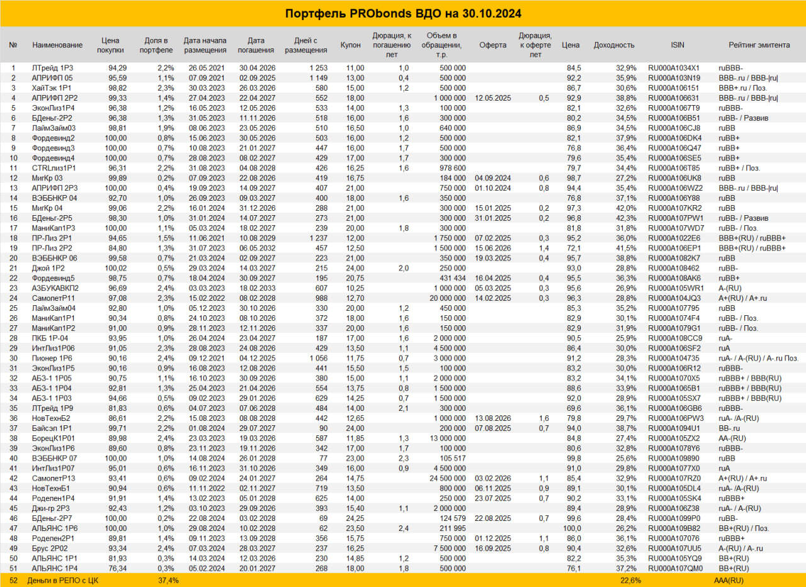Select the bond name 'ХайТэк 1Р1'
806x587 pixels.
[52, 87]
